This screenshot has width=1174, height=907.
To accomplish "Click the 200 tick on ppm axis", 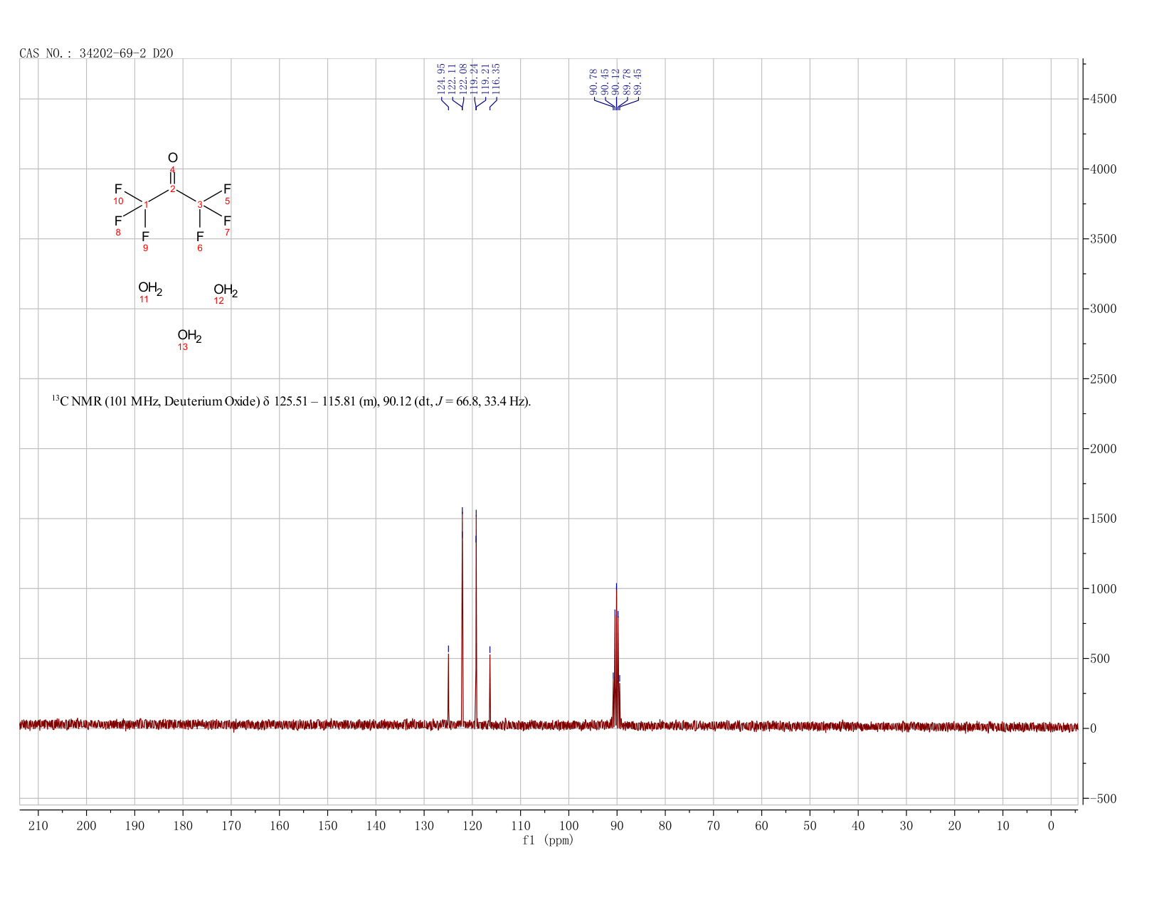I will (x=86, y=825).
